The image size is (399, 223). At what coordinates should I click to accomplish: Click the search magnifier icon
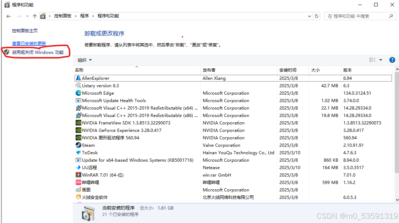click(391, 16)
